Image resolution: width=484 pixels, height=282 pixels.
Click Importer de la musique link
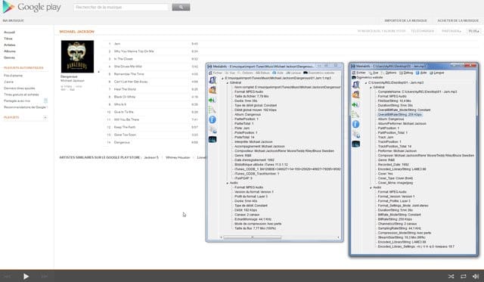[x=405, y=20]
